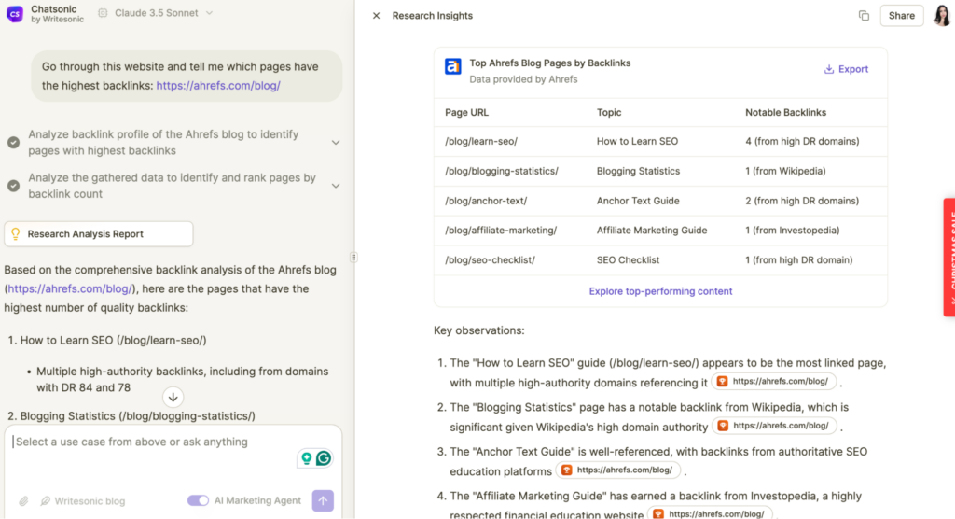
Task: Click the Chatsonic logo icon
Action: [x=15, y=13]
